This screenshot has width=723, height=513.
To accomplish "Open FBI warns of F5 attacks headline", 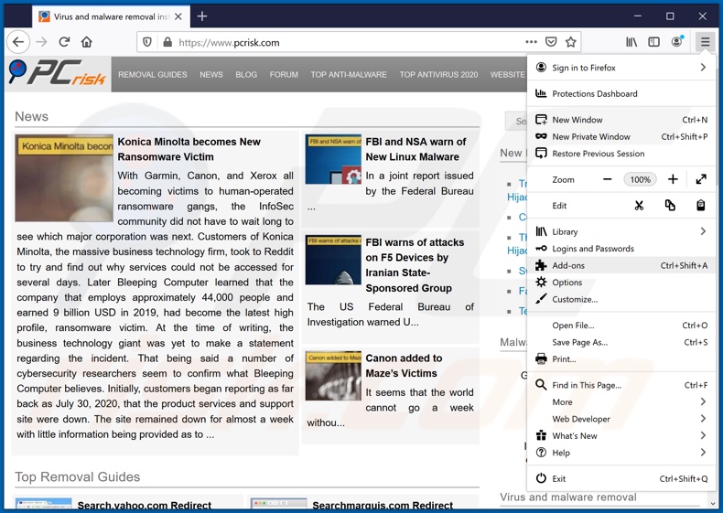I will [x=415, y=265].
